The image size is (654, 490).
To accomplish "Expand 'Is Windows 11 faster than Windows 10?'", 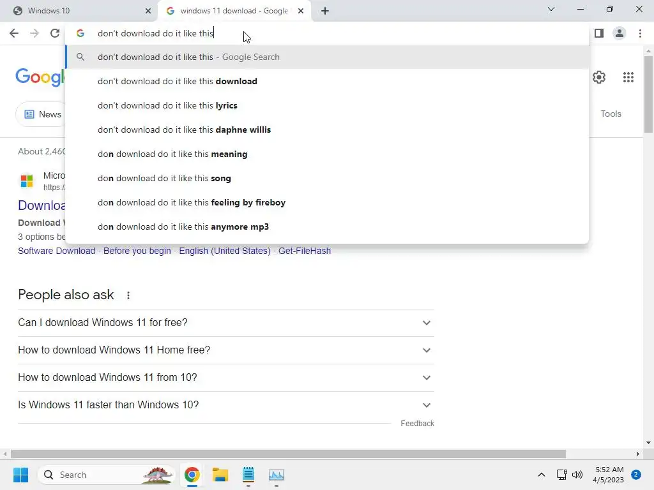I will click(226, 405).
